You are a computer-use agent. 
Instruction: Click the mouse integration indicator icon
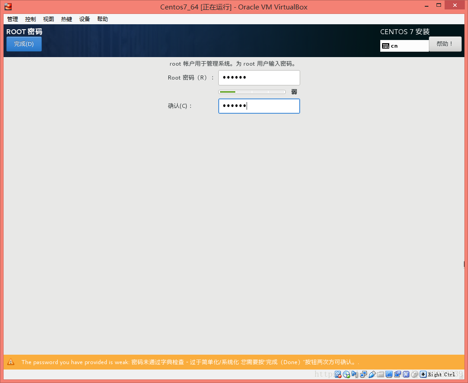pyautogui.click(x=414, y=374)
